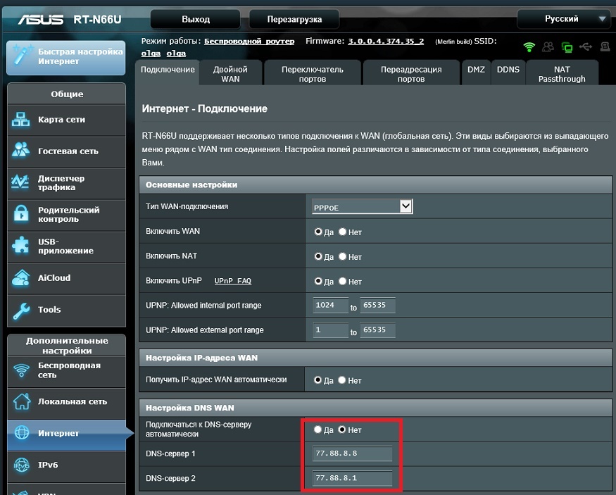The height and width of the screenshot is (495, 616).
Task: Click the green connected clients status icon
Action: pos(567,47)
